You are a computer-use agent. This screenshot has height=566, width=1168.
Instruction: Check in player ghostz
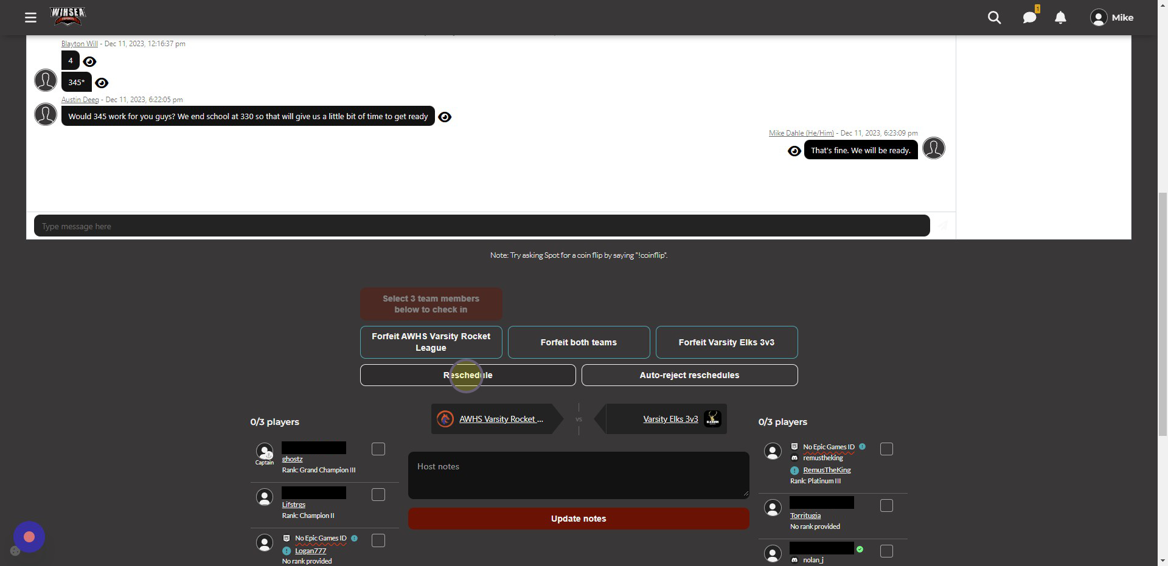pyautogui.click(x=378, y=449)
